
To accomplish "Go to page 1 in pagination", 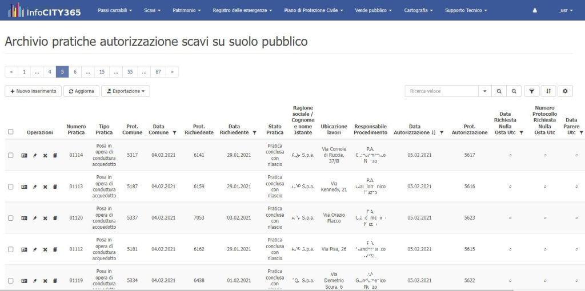I will coord(24,72).
